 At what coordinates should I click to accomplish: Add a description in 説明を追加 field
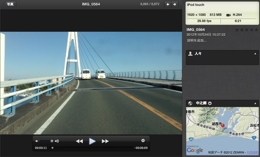click(197, 41)
